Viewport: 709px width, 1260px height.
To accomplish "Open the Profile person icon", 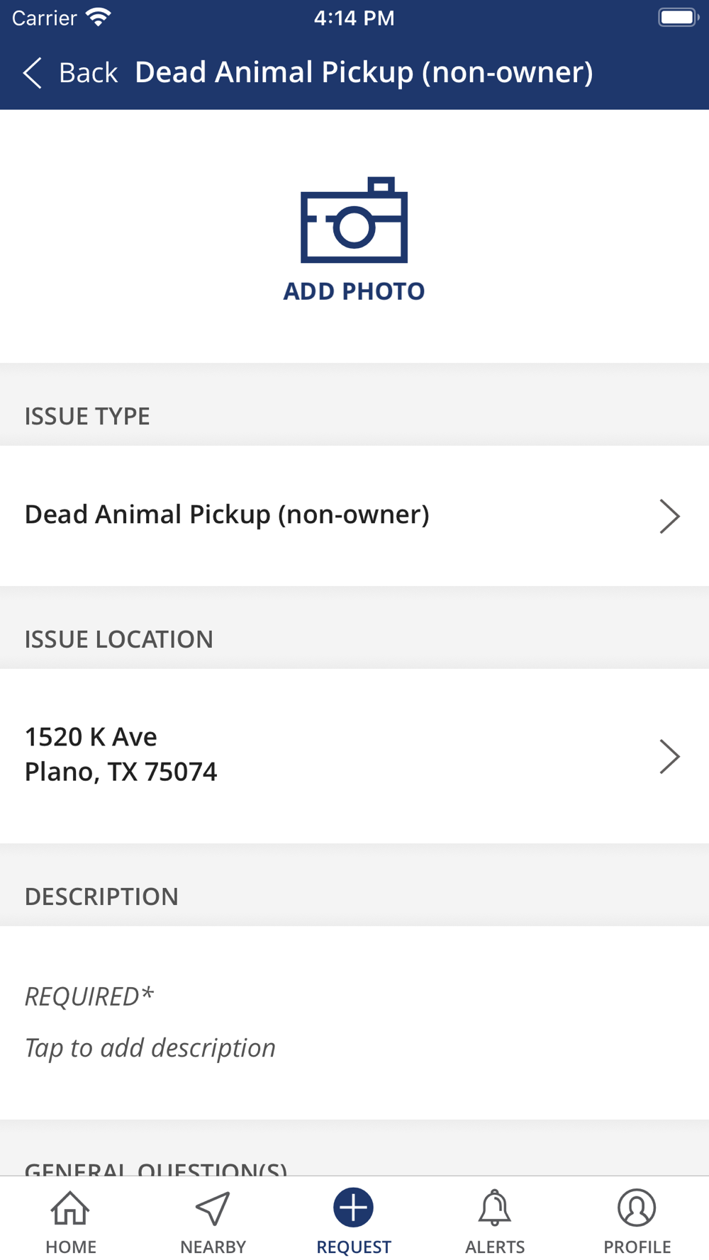I will (x=637, y=1208).
